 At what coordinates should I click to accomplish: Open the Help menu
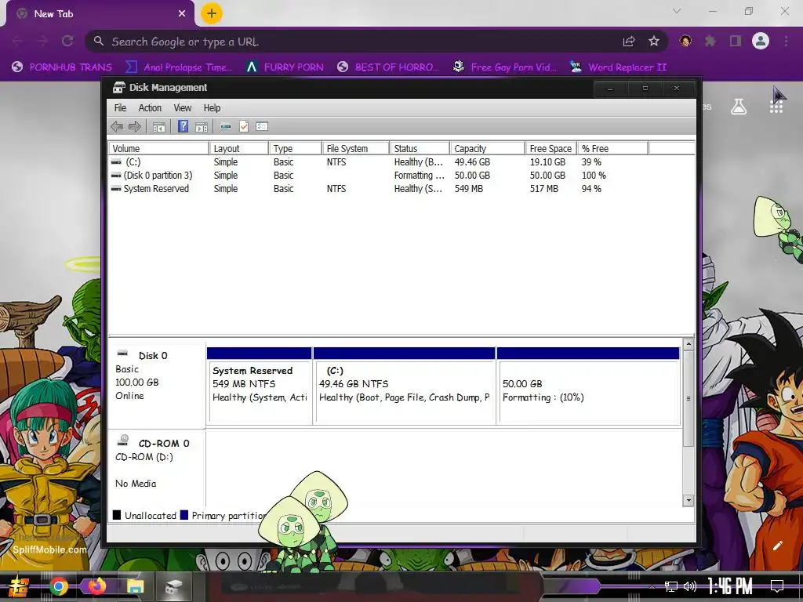[212, 108]
